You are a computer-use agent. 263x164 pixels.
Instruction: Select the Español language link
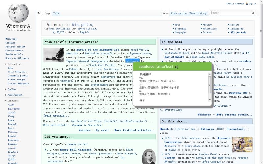pos(12,136)
